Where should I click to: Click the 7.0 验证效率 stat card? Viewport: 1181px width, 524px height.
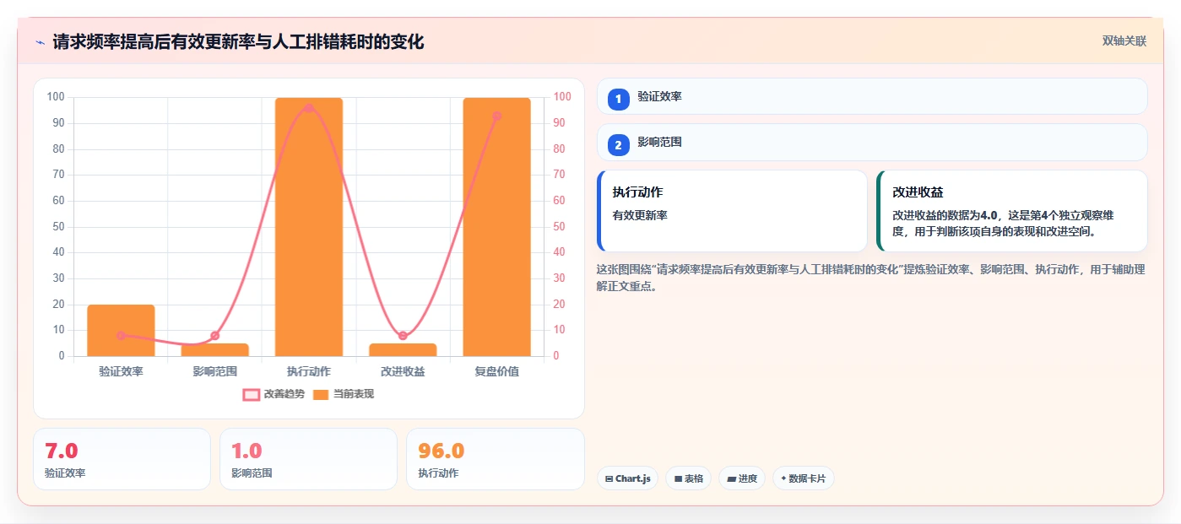pos(122,459)
